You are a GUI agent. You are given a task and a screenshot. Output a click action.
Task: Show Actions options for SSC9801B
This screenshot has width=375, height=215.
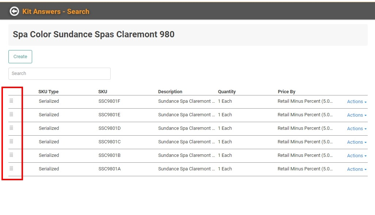tap(357, 156)
